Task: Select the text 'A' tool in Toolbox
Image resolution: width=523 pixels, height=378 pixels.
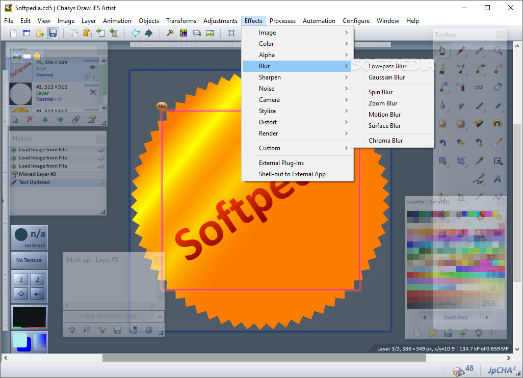Action: [498, 179]
